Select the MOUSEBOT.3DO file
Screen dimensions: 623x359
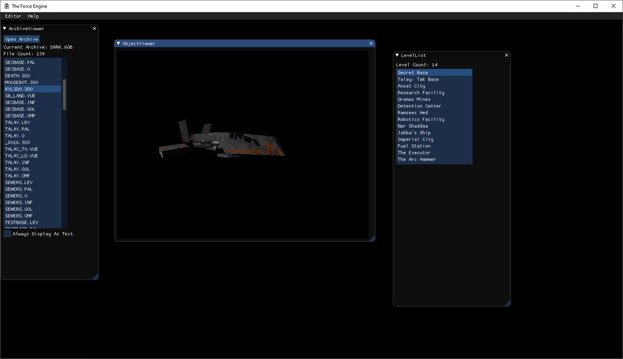(32, 82)
